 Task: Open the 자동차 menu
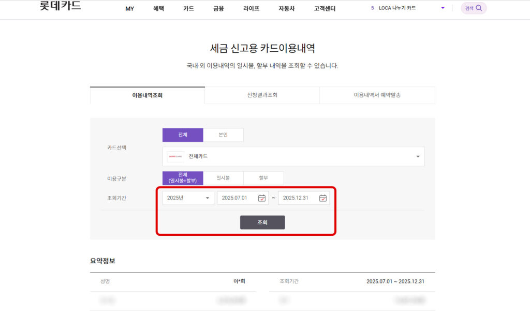tap(286, 8)
